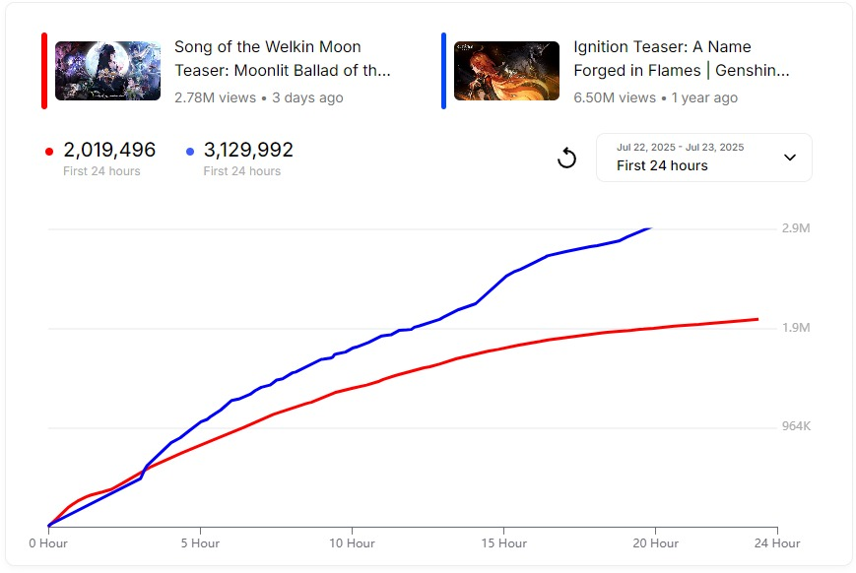The width and height of the screenshot is (856, 573).
Task: Click the 2.78M views text
Action: (x=215, y=97)
